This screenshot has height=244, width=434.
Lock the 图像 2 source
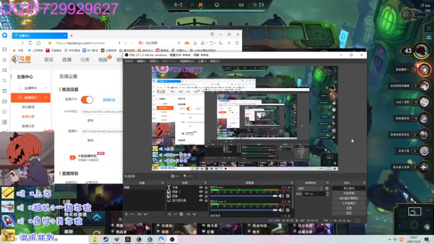pyautogui.click(x=206, y=191)
